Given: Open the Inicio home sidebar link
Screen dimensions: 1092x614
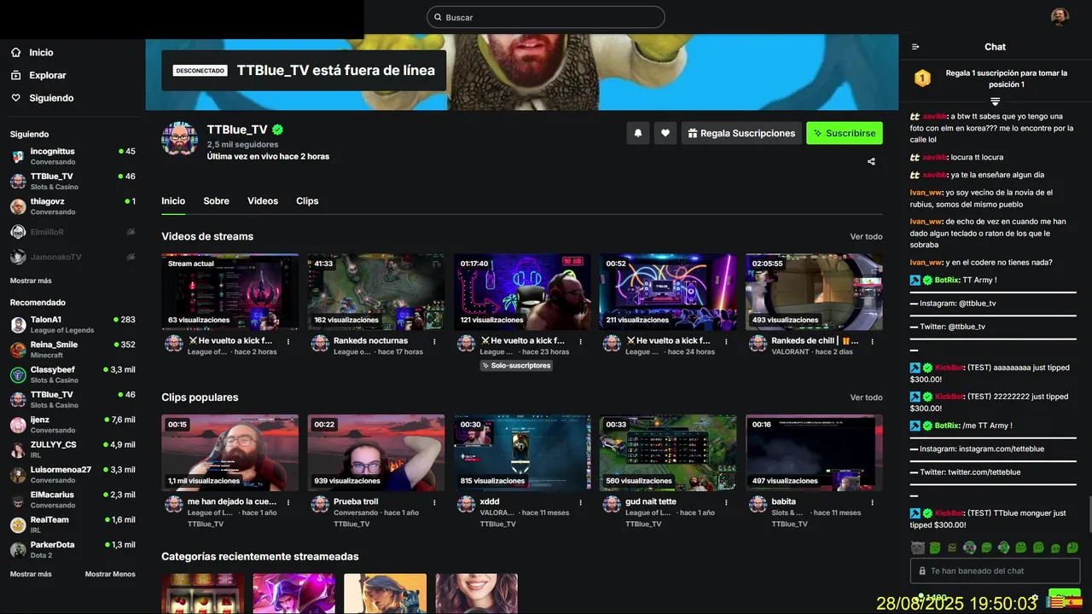Looking at the screenshot, I should click(32, 53).
